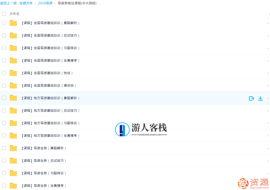Navigate to 2019导游 breadcrumb

click(45, 3)
